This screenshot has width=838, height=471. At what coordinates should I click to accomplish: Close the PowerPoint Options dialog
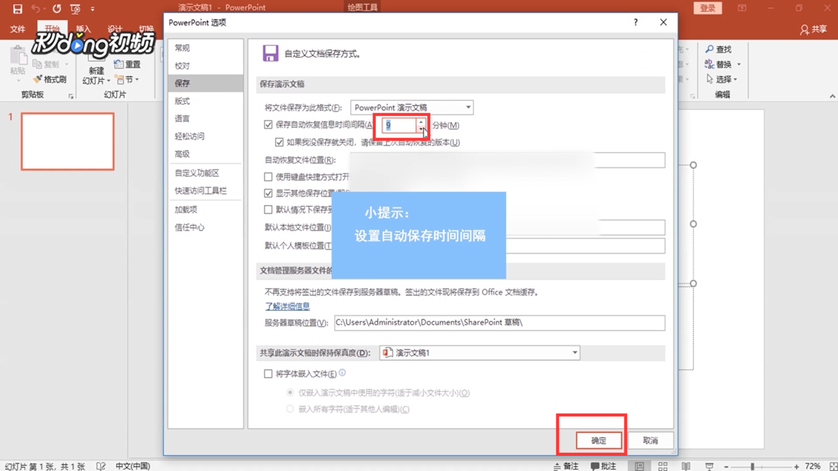coord(663,22)
